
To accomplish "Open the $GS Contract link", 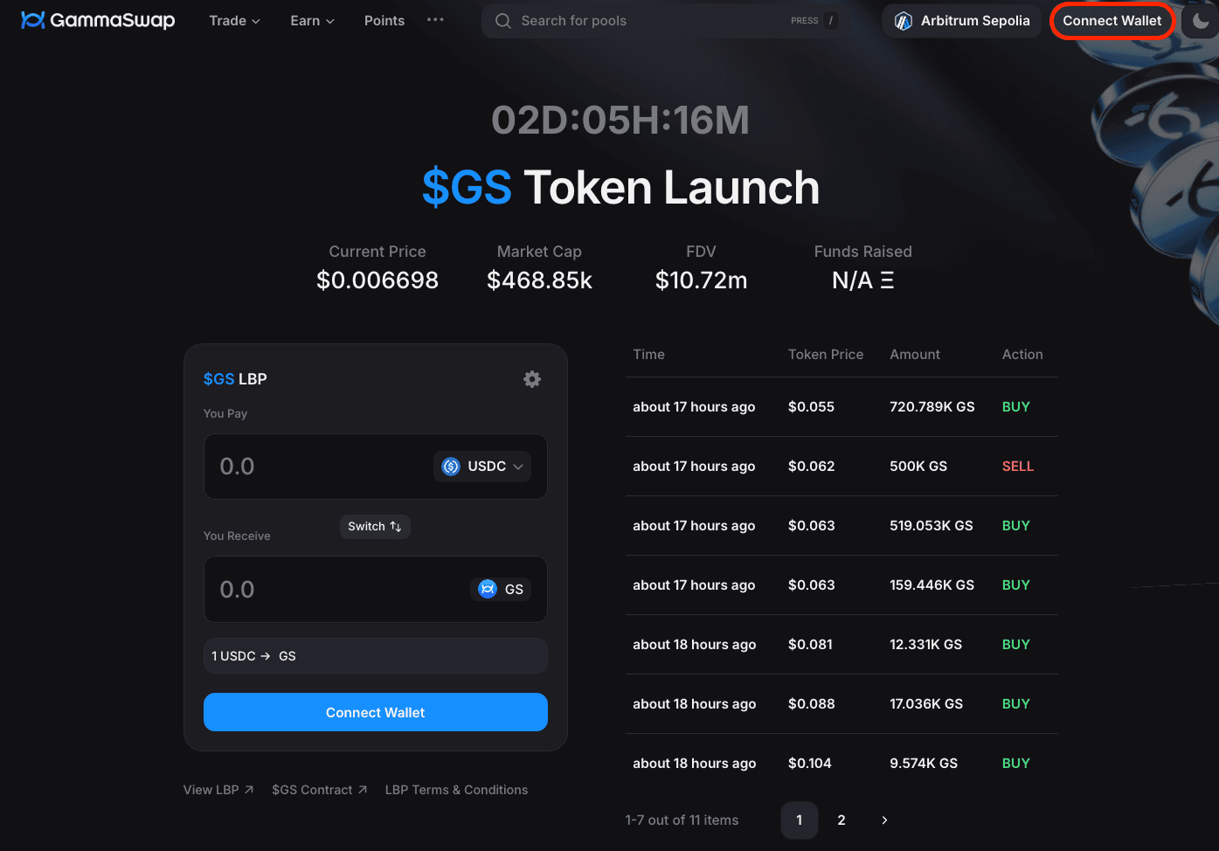I will click(320, 790).
